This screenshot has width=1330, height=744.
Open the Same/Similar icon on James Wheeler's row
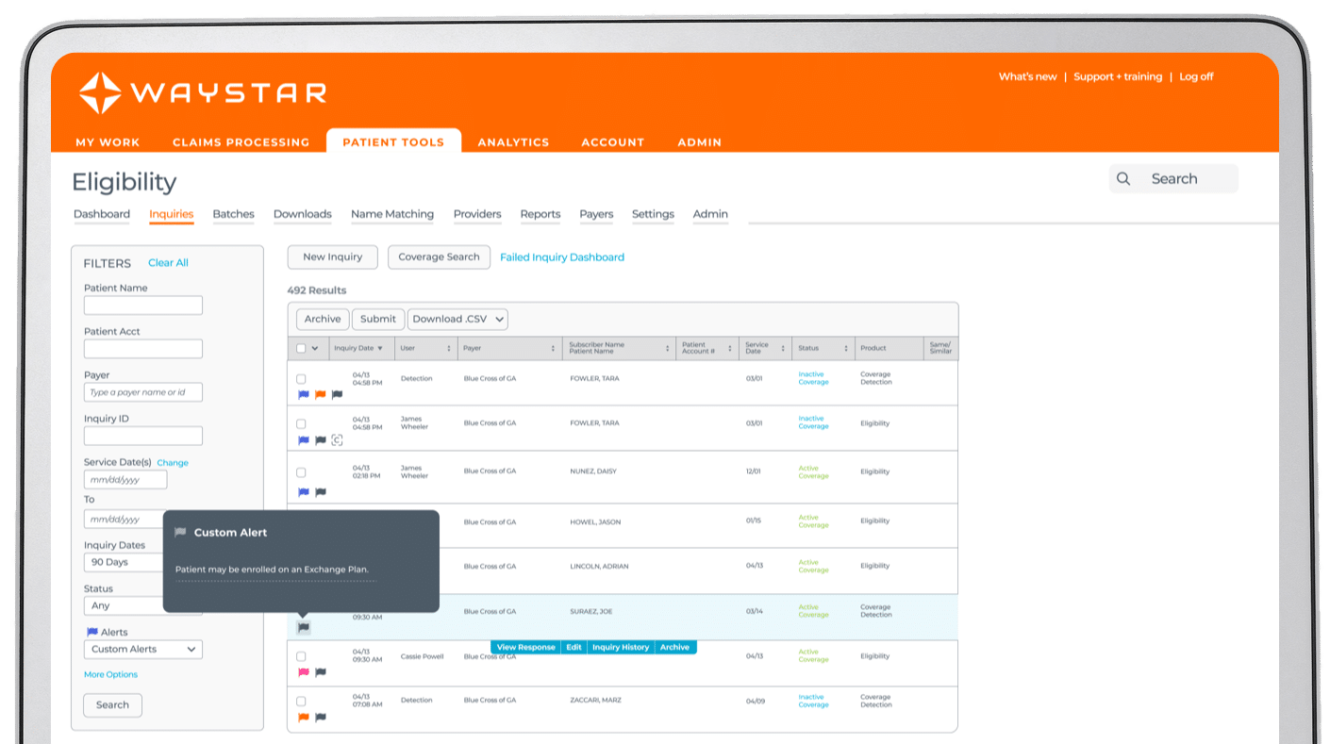click(337, 439)
